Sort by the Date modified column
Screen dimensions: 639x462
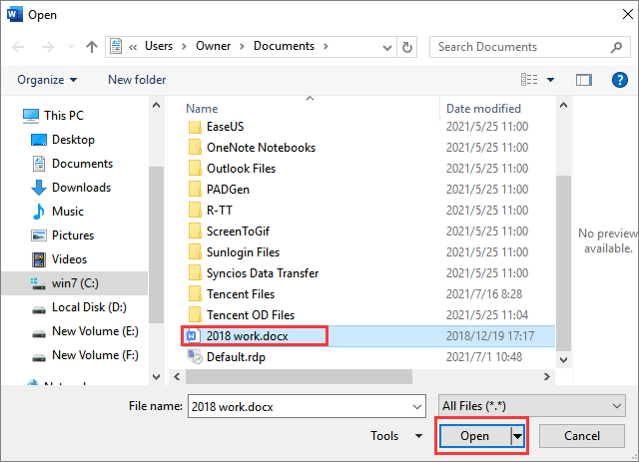[x=483, y=108]
